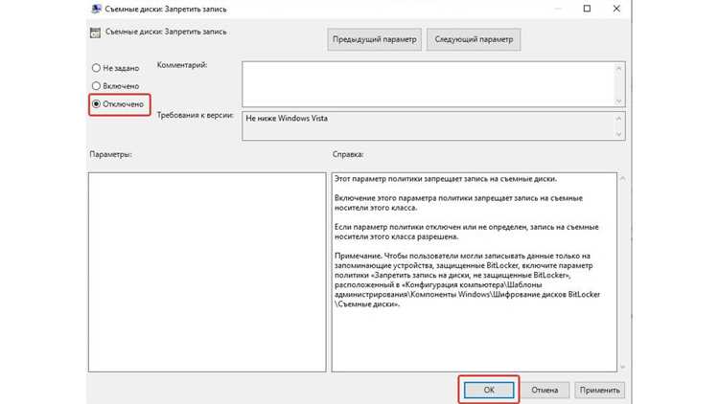Click the help panel scroll up arrow

point(623,178)
